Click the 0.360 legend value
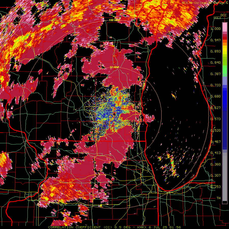 216,164
